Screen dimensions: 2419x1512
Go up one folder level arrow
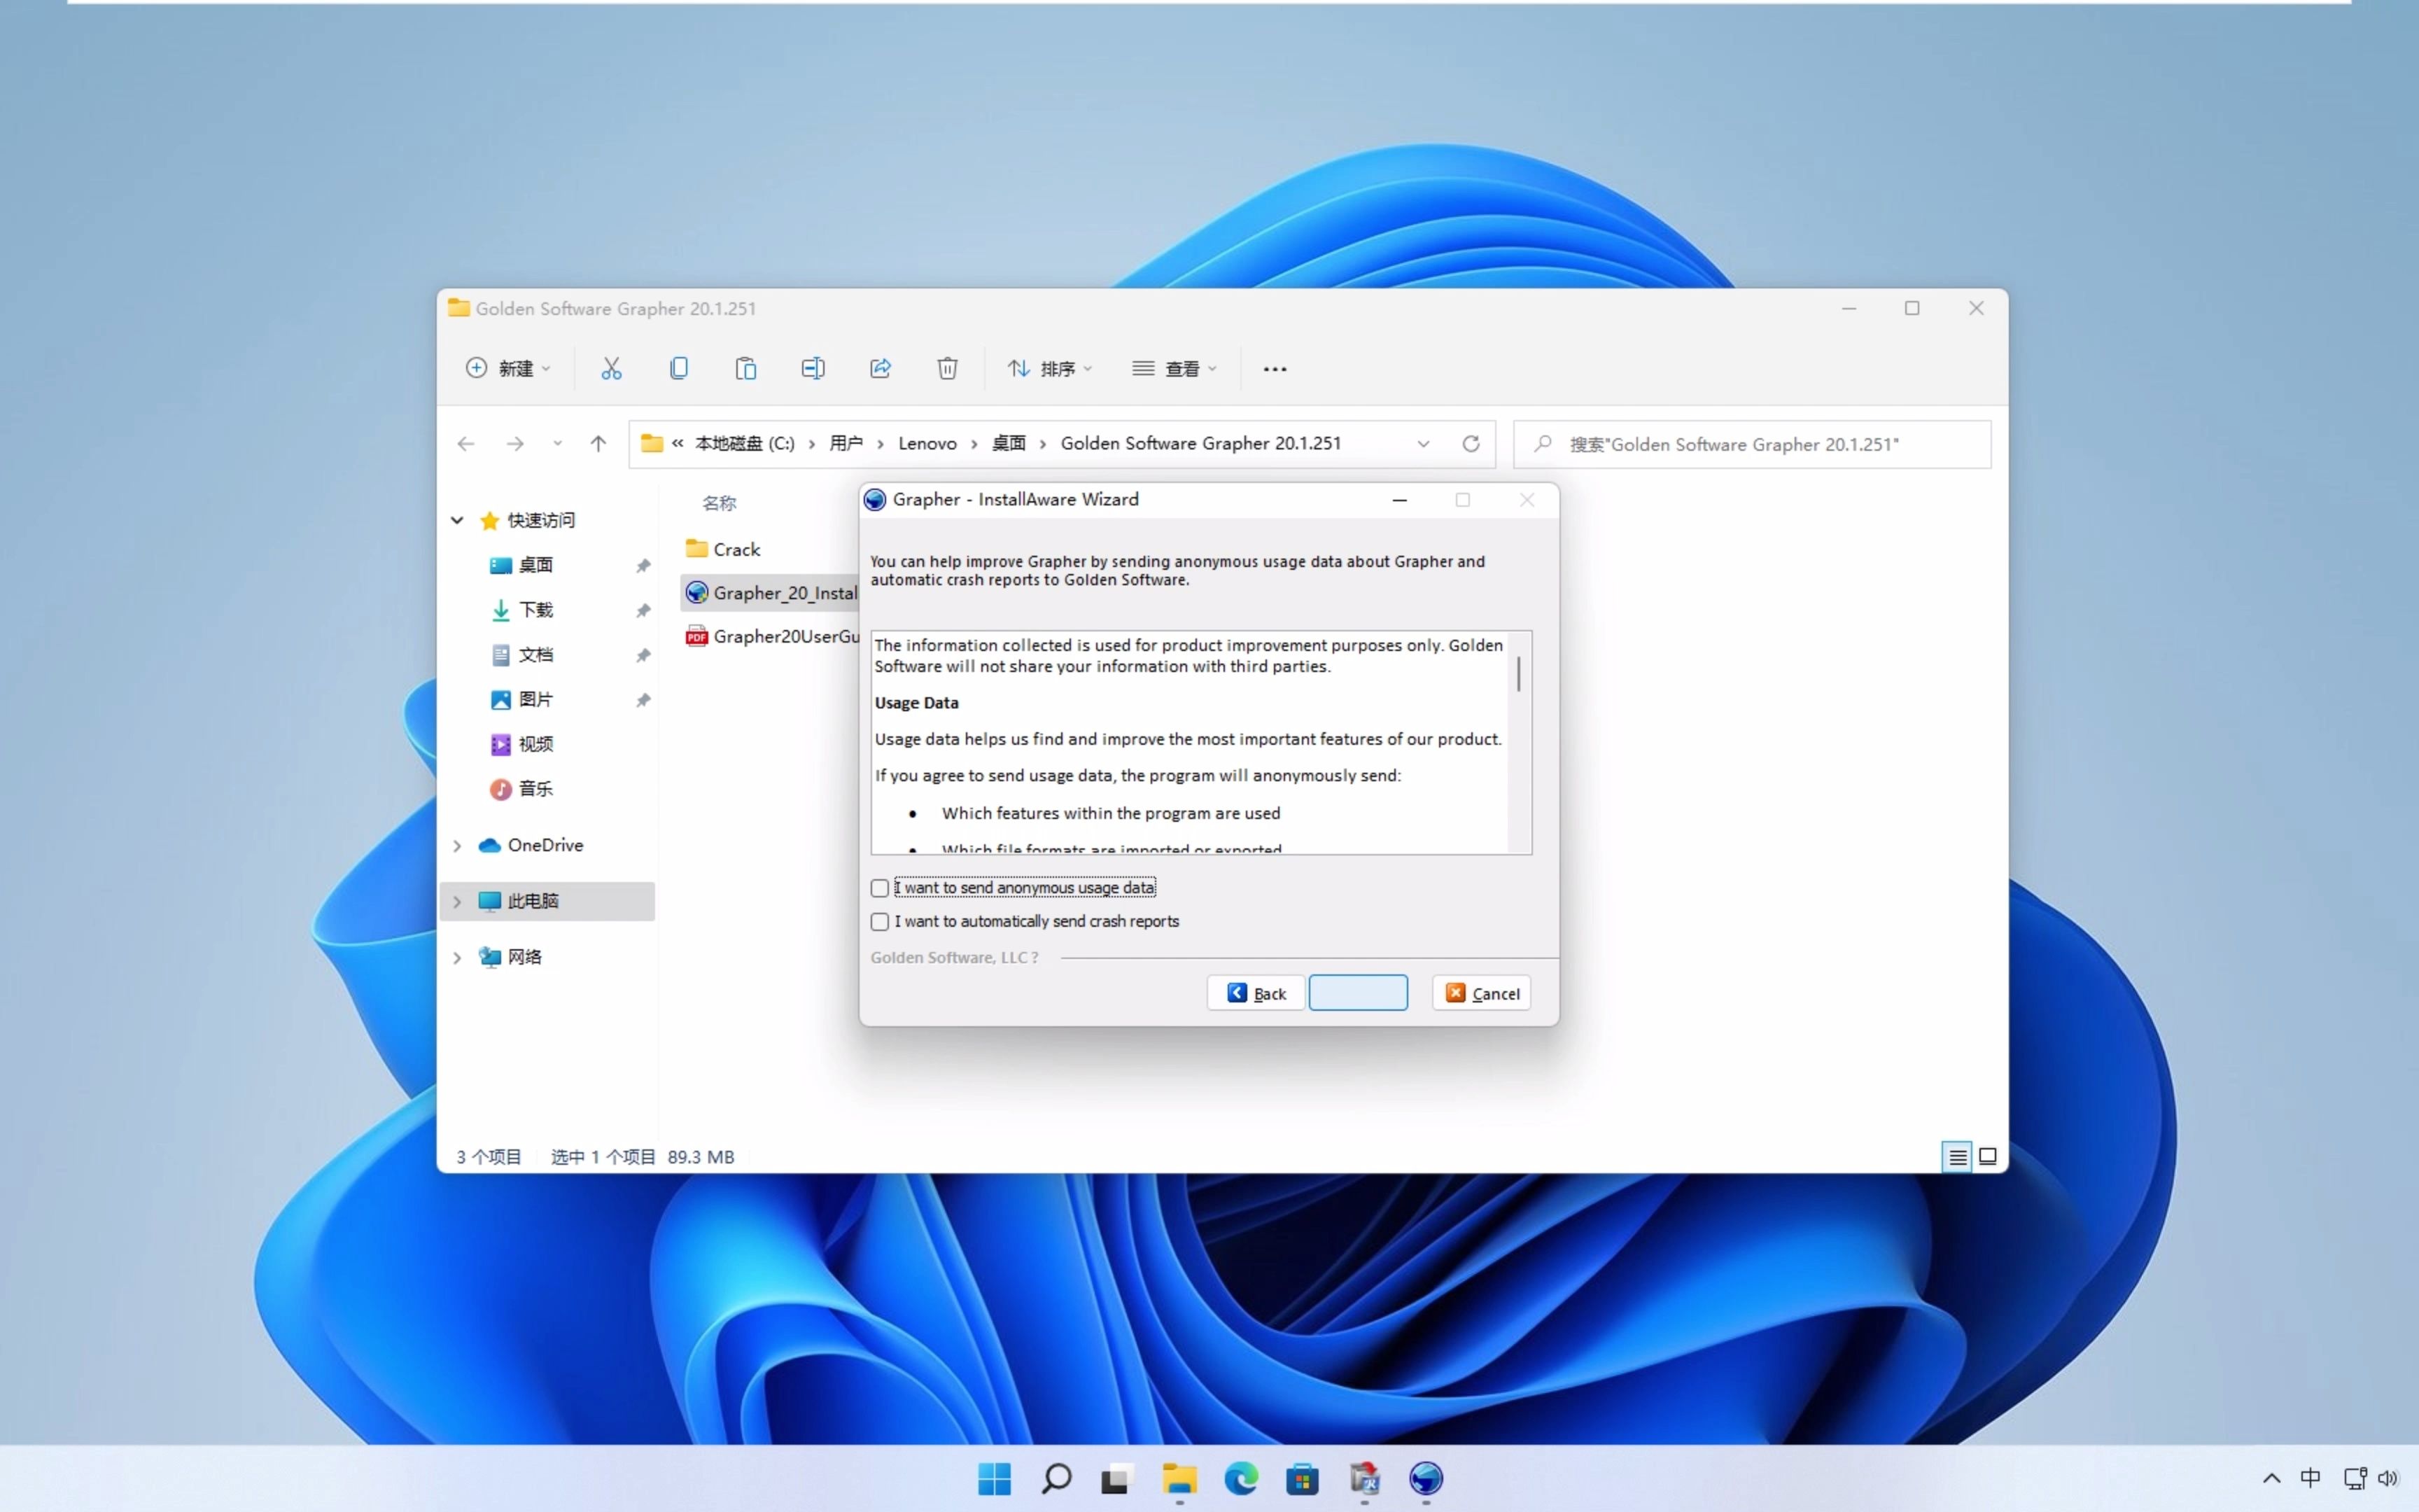pos(598,443)
